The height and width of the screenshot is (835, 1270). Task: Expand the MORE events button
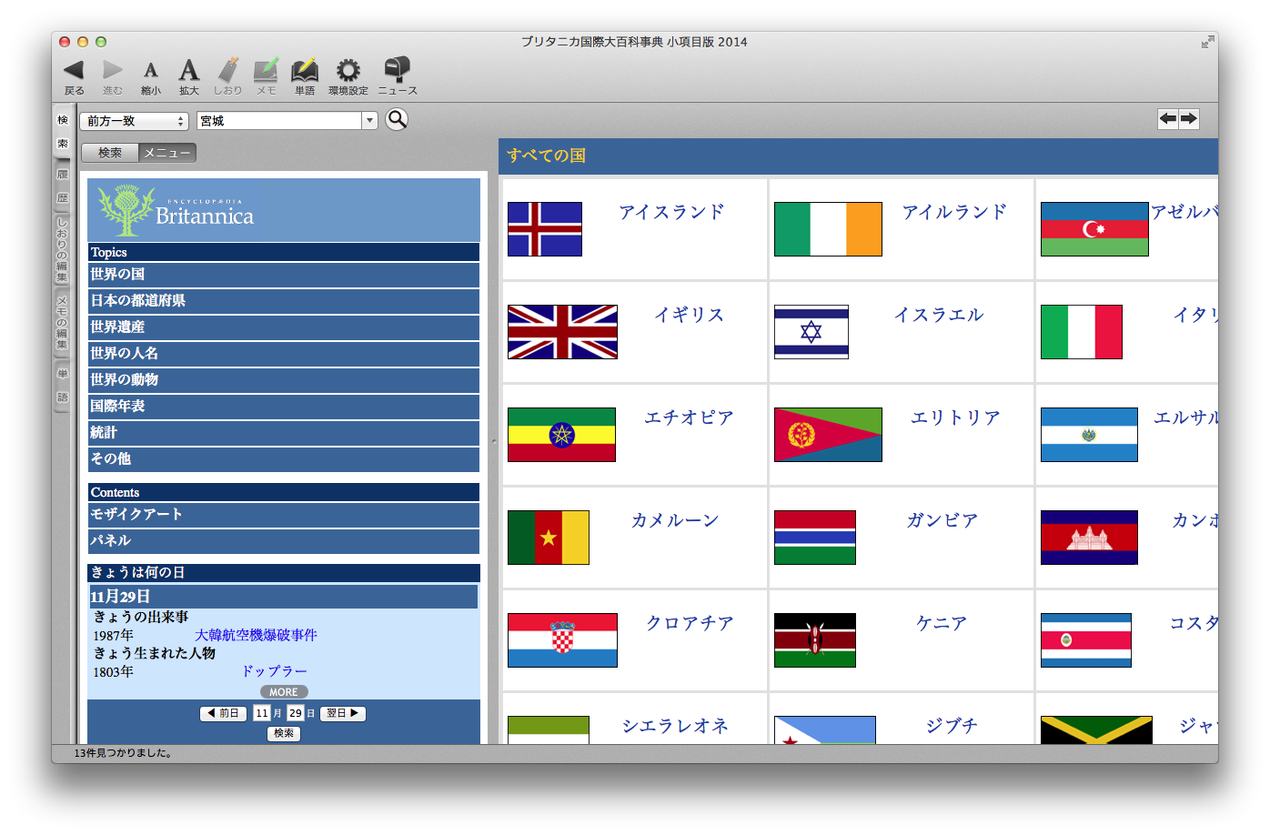tap(284, 692)
